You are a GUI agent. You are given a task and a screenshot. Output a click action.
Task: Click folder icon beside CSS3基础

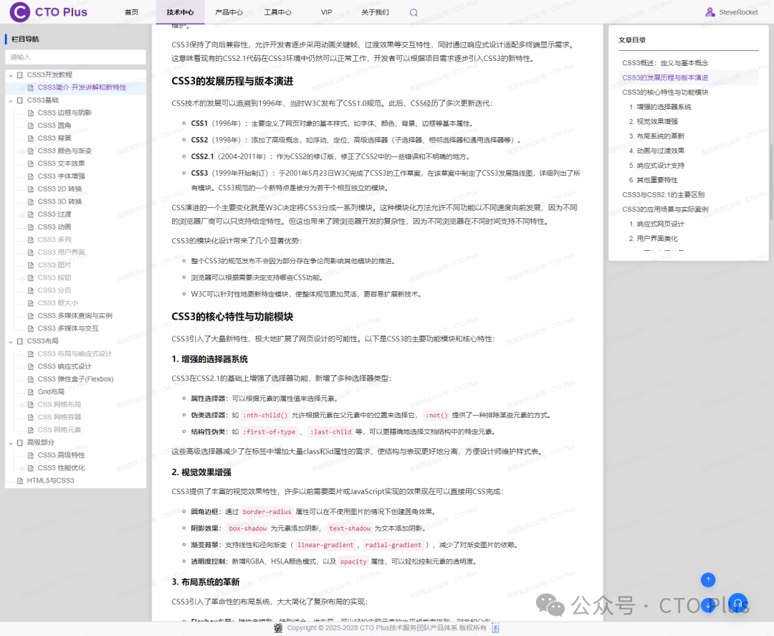[x=20, y=100]
